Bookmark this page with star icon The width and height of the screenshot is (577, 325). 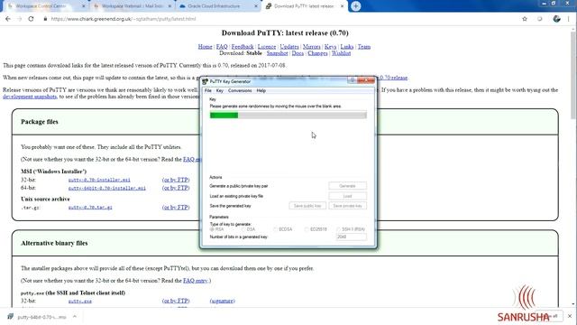pos(525,19)
